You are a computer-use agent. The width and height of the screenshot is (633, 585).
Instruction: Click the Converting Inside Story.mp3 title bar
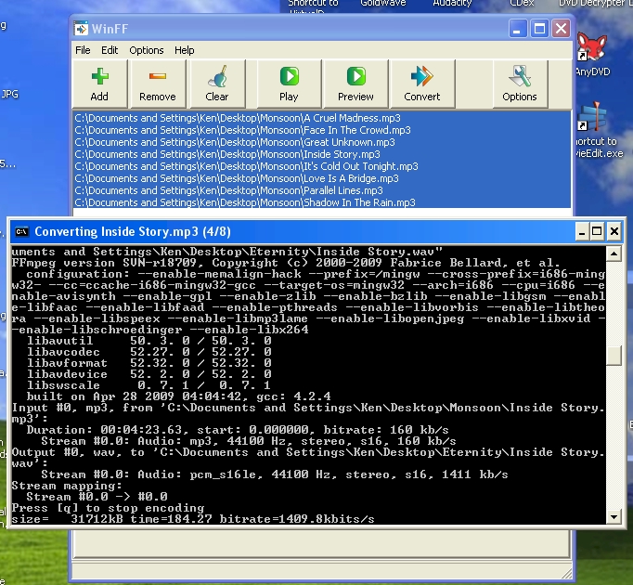point(316,232)
